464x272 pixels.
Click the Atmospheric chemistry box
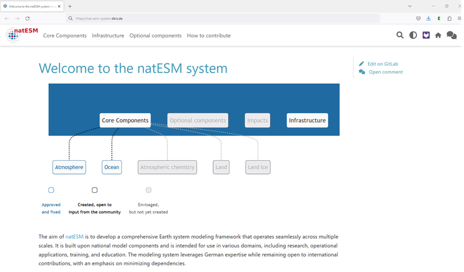pos(167,167)
